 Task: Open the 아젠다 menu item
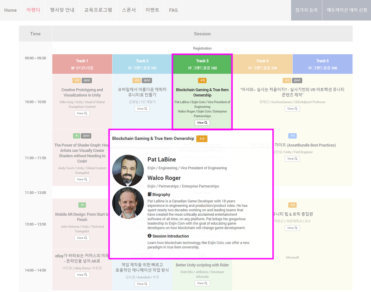click(33, 10)
